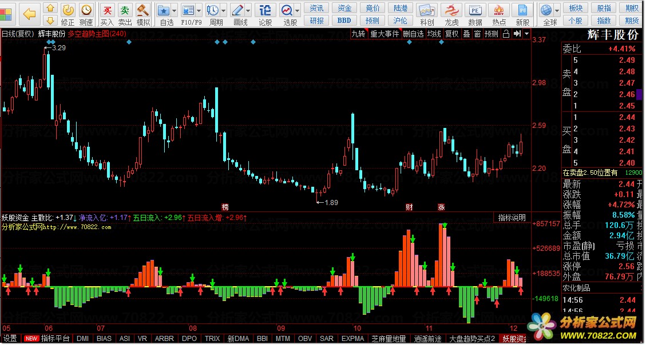Click the 陆港 button
Viewport: 646px width, 345px height.
pyautogui.click(x=401, y=8)
